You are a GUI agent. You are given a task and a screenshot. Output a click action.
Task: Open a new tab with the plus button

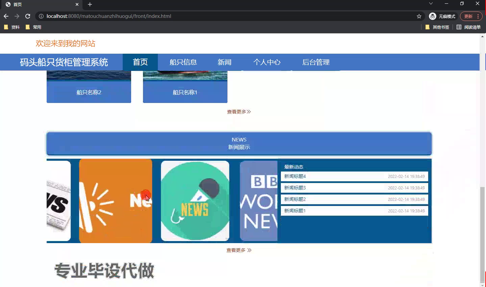coord(90,4)
